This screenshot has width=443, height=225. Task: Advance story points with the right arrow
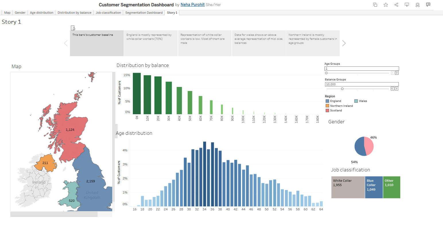(344, 43)
